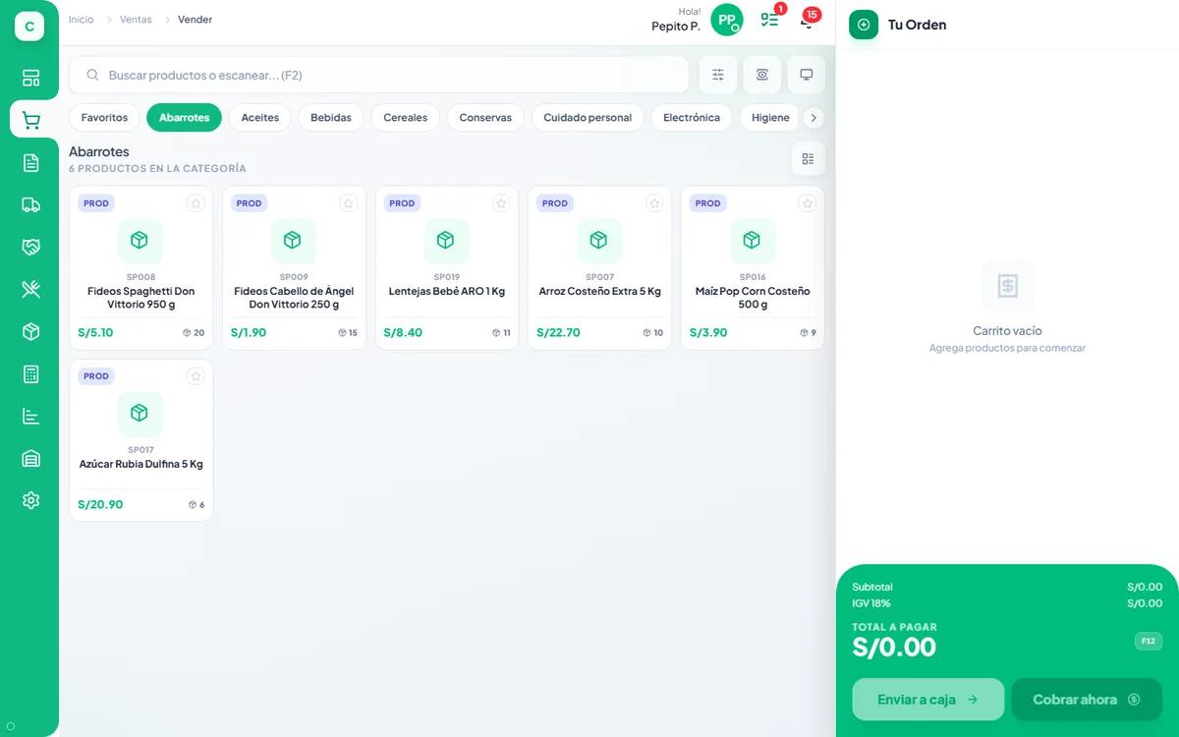
Task: Select the Abarrotes category tab
Action: click(184, 118)
